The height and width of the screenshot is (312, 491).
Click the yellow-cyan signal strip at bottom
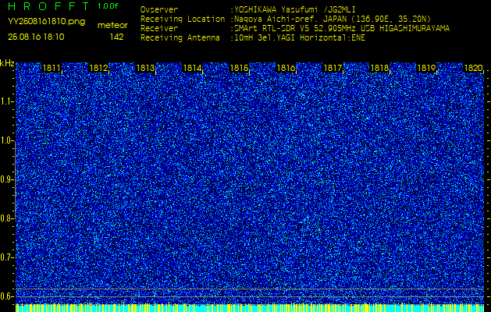click(x=250, y=308)
